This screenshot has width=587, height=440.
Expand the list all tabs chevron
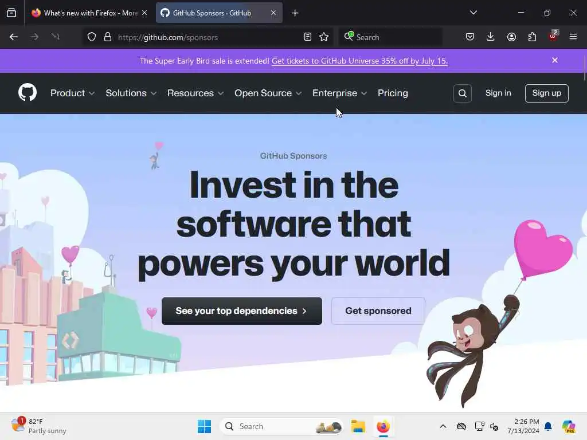(473, 13)
